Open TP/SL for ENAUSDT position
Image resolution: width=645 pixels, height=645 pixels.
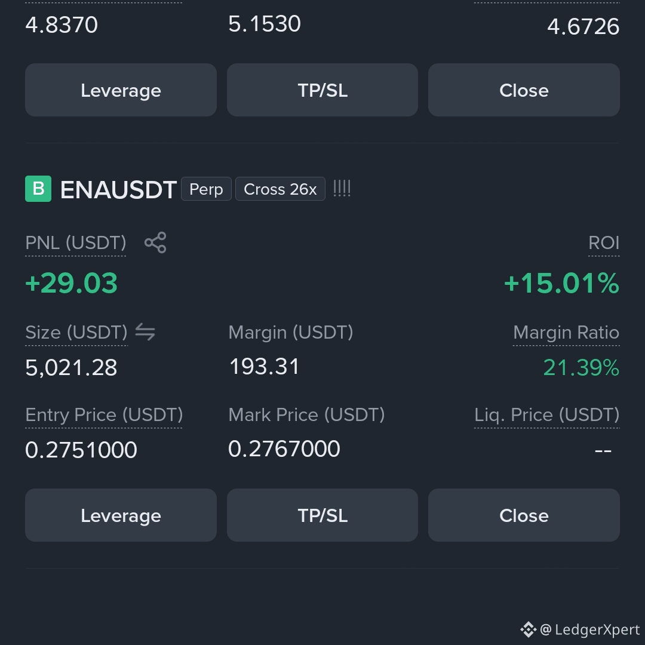pos(322,515)
